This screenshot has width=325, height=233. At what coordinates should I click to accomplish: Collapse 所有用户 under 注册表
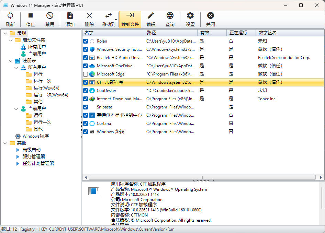[x=16, y=68]
